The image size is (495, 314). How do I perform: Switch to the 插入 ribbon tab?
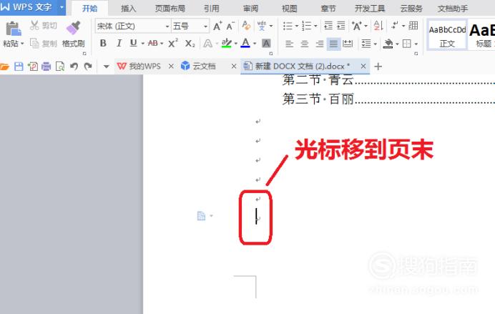tap(129, 9)
